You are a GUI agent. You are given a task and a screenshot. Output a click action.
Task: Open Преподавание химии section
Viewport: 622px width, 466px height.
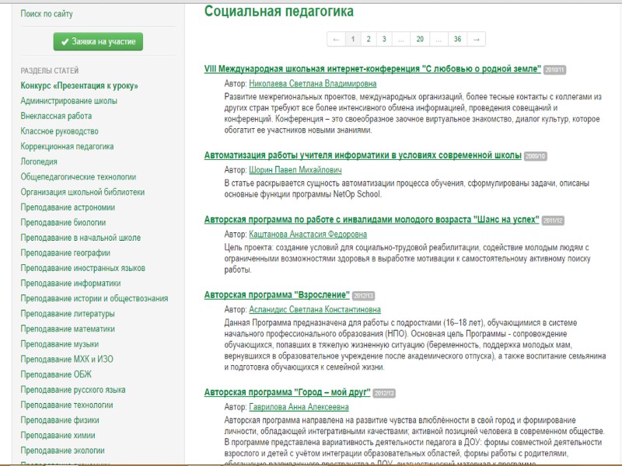(58, 435)
